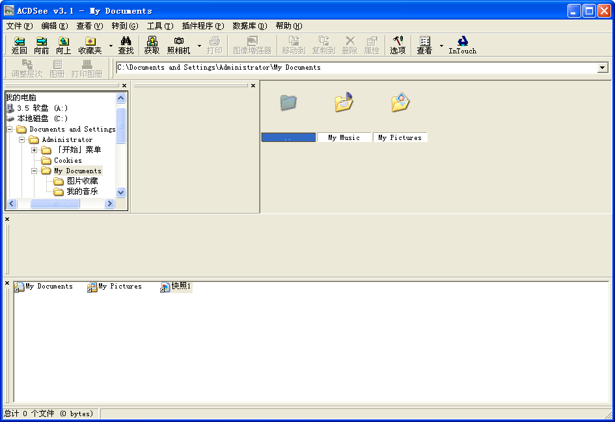Click the tree scrollbar down arrow

121,192
